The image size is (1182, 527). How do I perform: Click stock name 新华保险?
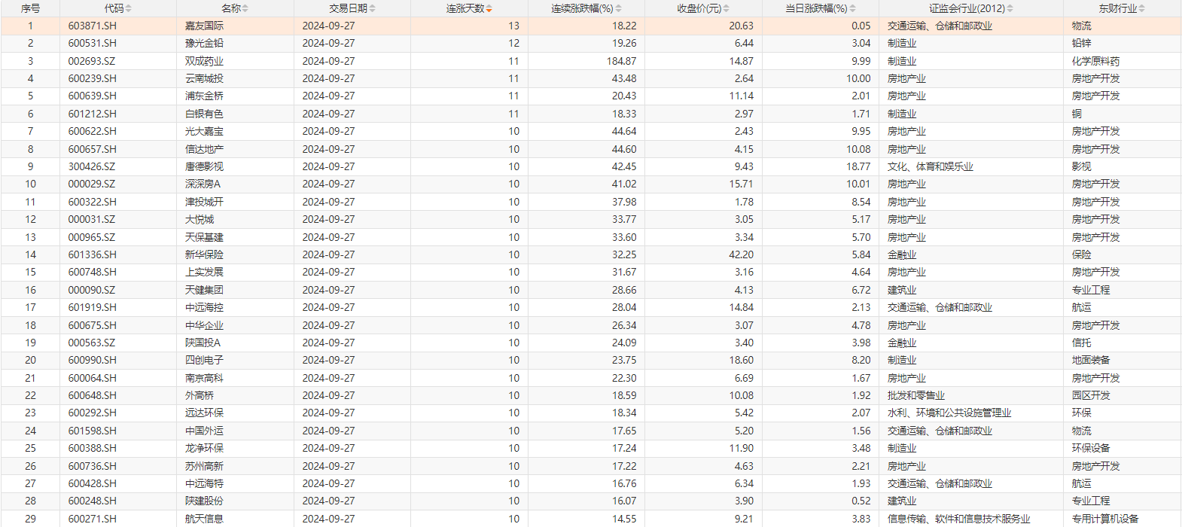point(204,254)
